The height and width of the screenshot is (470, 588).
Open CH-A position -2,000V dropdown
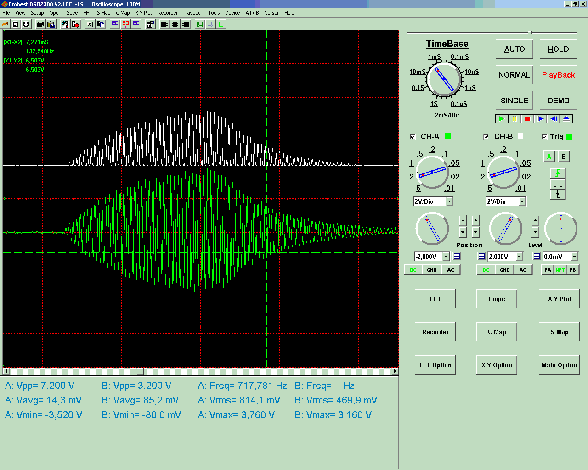(x=446, y=257)
